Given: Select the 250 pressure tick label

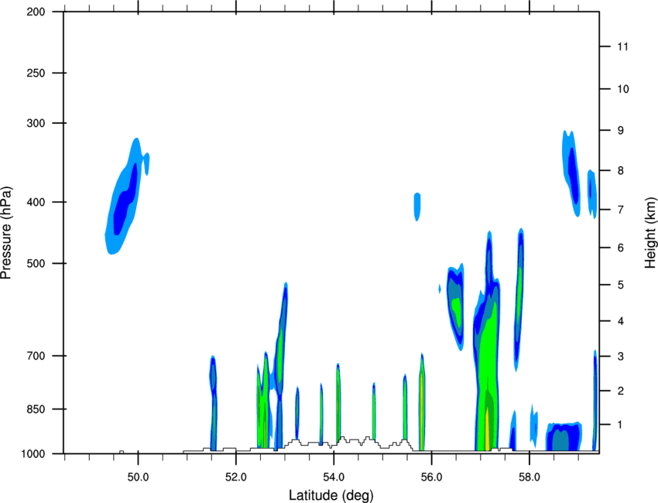Looking at the screenshot, I should 36,73.
